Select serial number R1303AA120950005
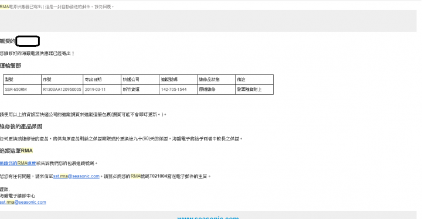 62,90
